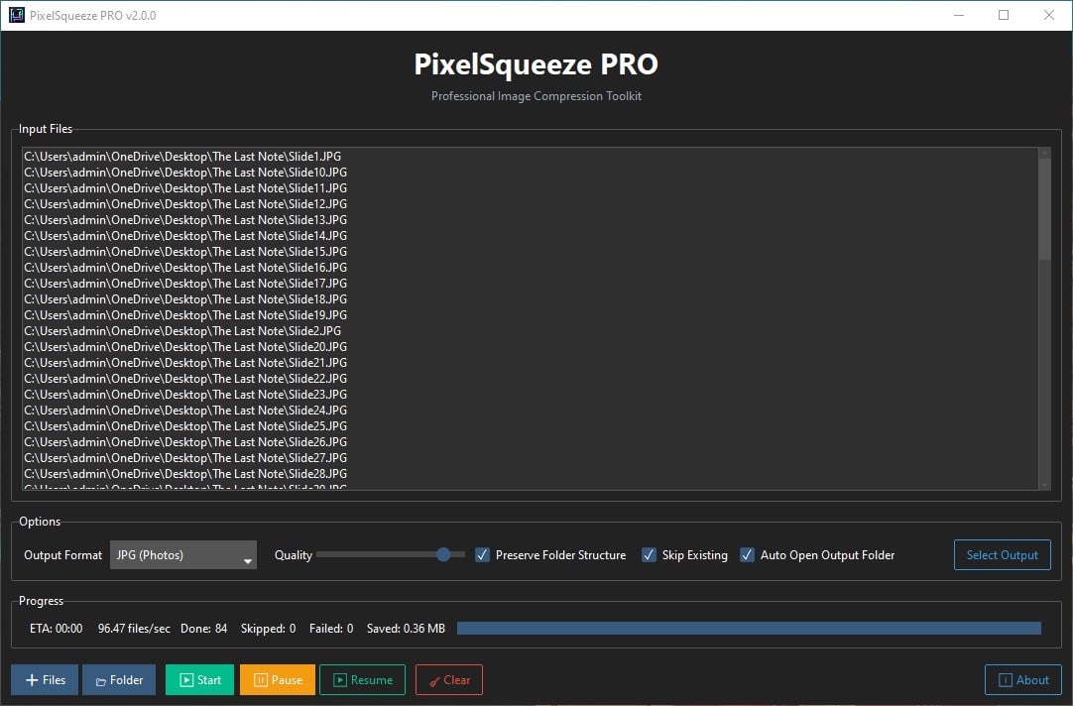
Task: Click the scrollbar up arrow
Action: 1044,152
